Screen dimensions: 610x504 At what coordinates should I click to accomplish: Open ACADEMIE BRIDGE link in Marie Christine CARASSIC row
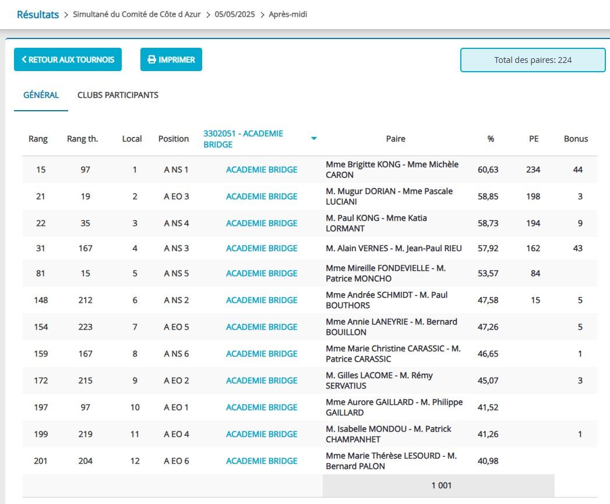(262, 354)
